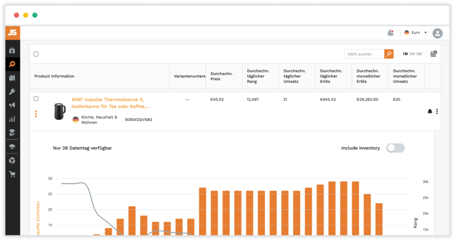Click the Durchschn. täglicher Rang header
Screen dimensions: 454x240
point(258,76)
